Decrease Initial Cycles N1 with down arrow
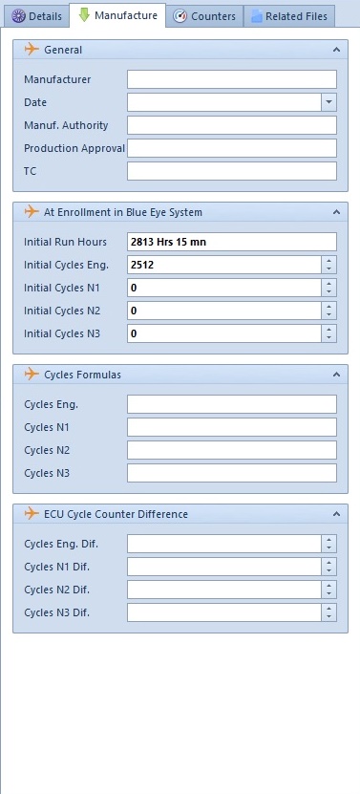Image resolution: width=360 pixels, height=794 pixels. (x=329, y=292)
